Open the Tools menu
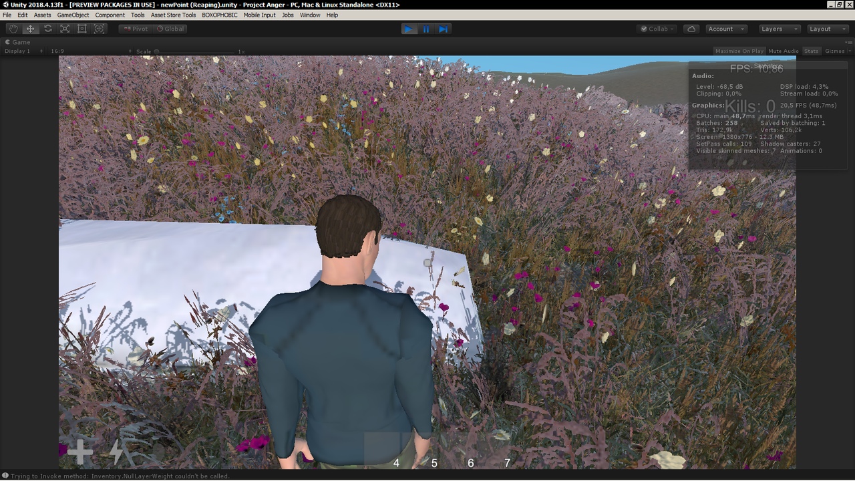This screenshot has width=855, height=481. click(138, 15)
